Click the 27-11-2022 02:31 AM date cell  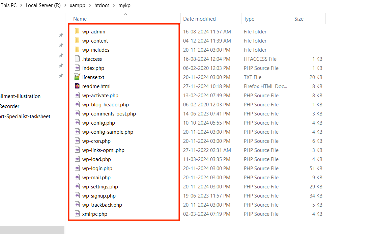(x=207, y=150)
